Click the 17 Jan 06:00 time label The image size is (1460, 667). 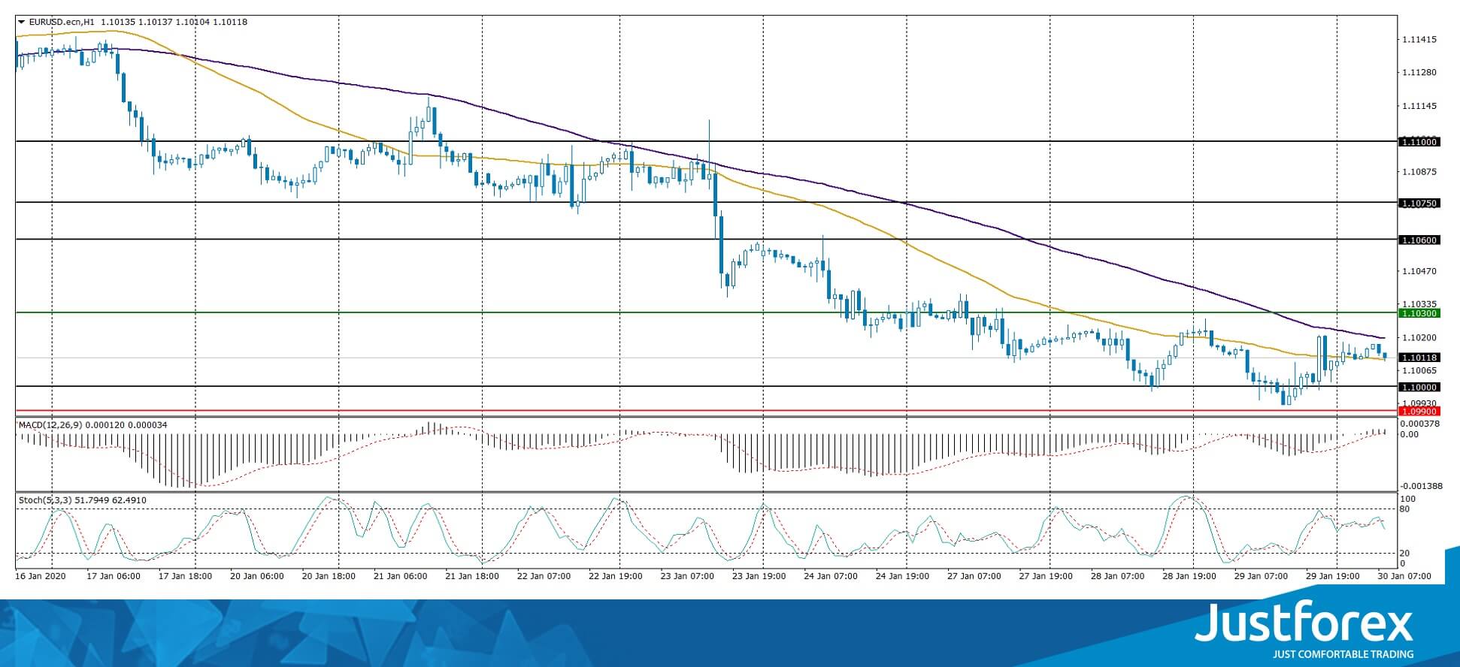pos(114,576)
